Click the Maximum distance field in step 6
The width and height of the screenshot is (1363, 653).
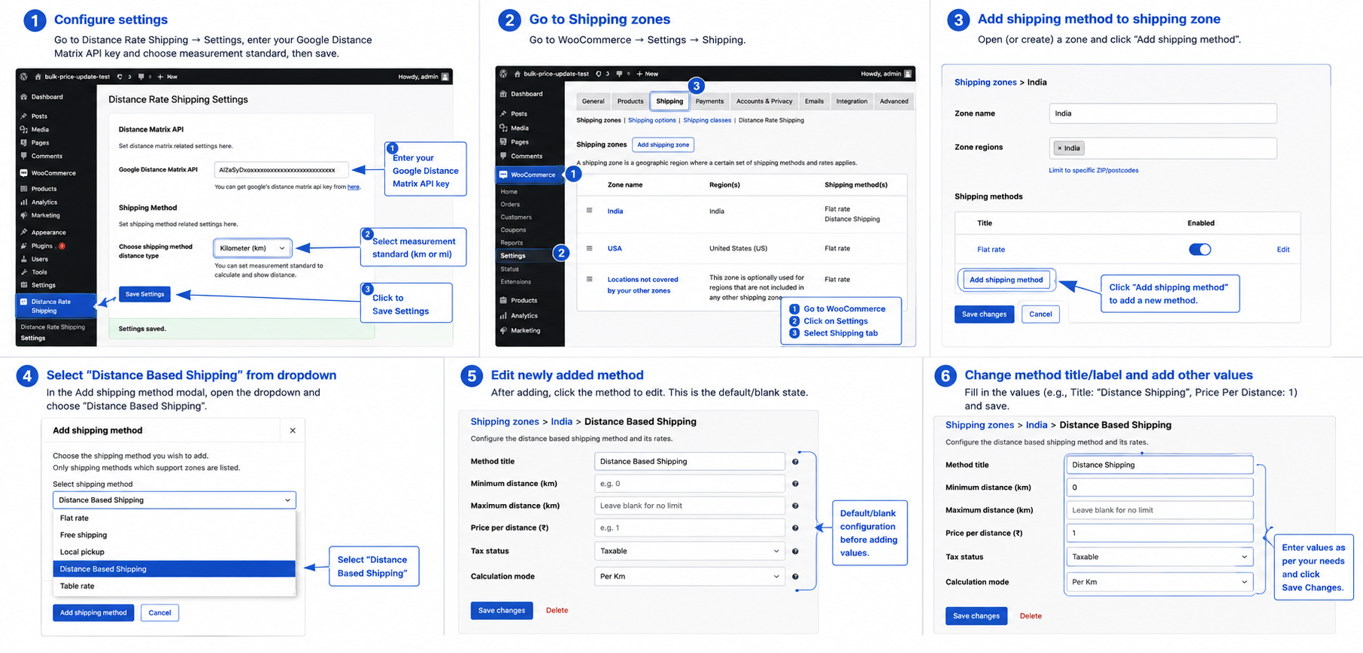1160,510
